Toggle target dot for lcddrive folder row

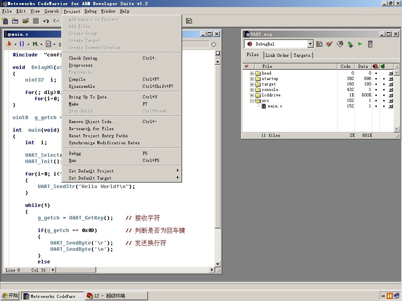(376, 95)
